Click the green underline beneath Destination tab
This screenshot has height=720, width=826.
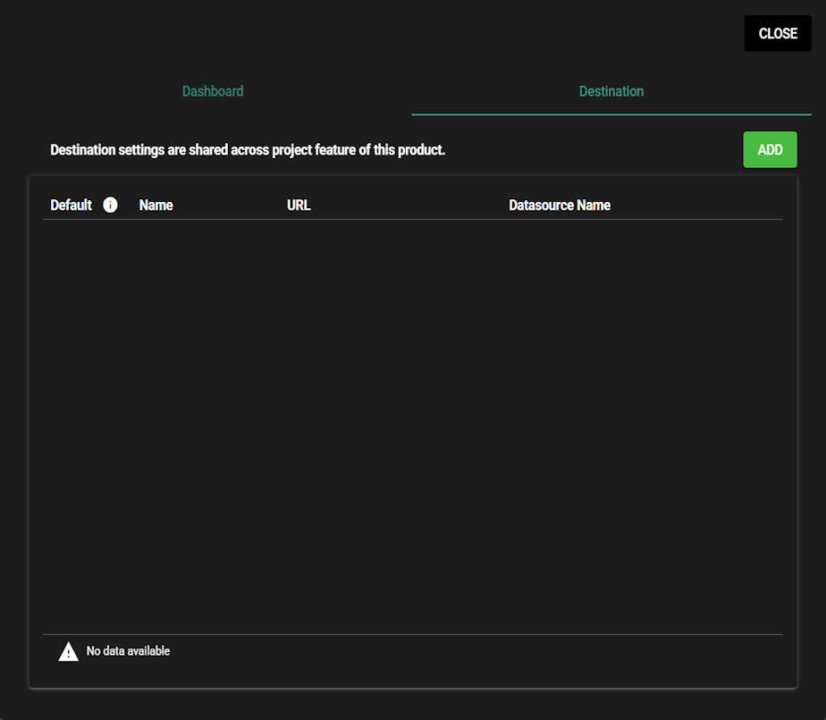point(611,114)
